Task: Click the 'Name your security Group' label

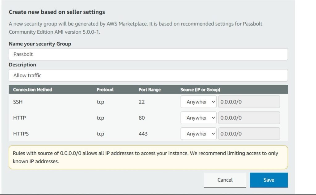Action: (40, 44)
